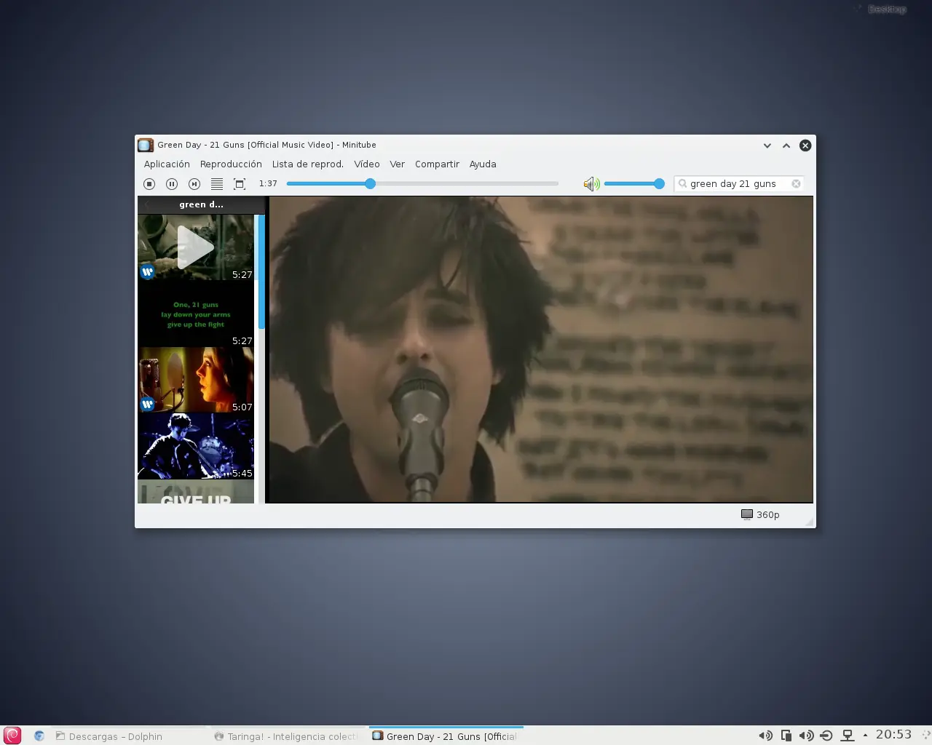
Task: Click the 'green d...' playlist header
Action: (x=201, y=204)
